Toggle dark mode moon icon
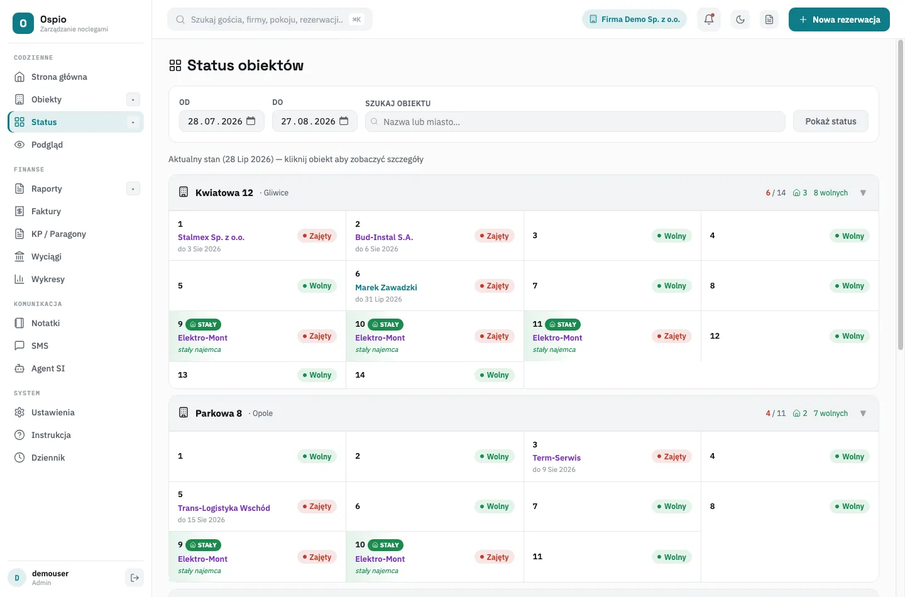 (740, 19)
